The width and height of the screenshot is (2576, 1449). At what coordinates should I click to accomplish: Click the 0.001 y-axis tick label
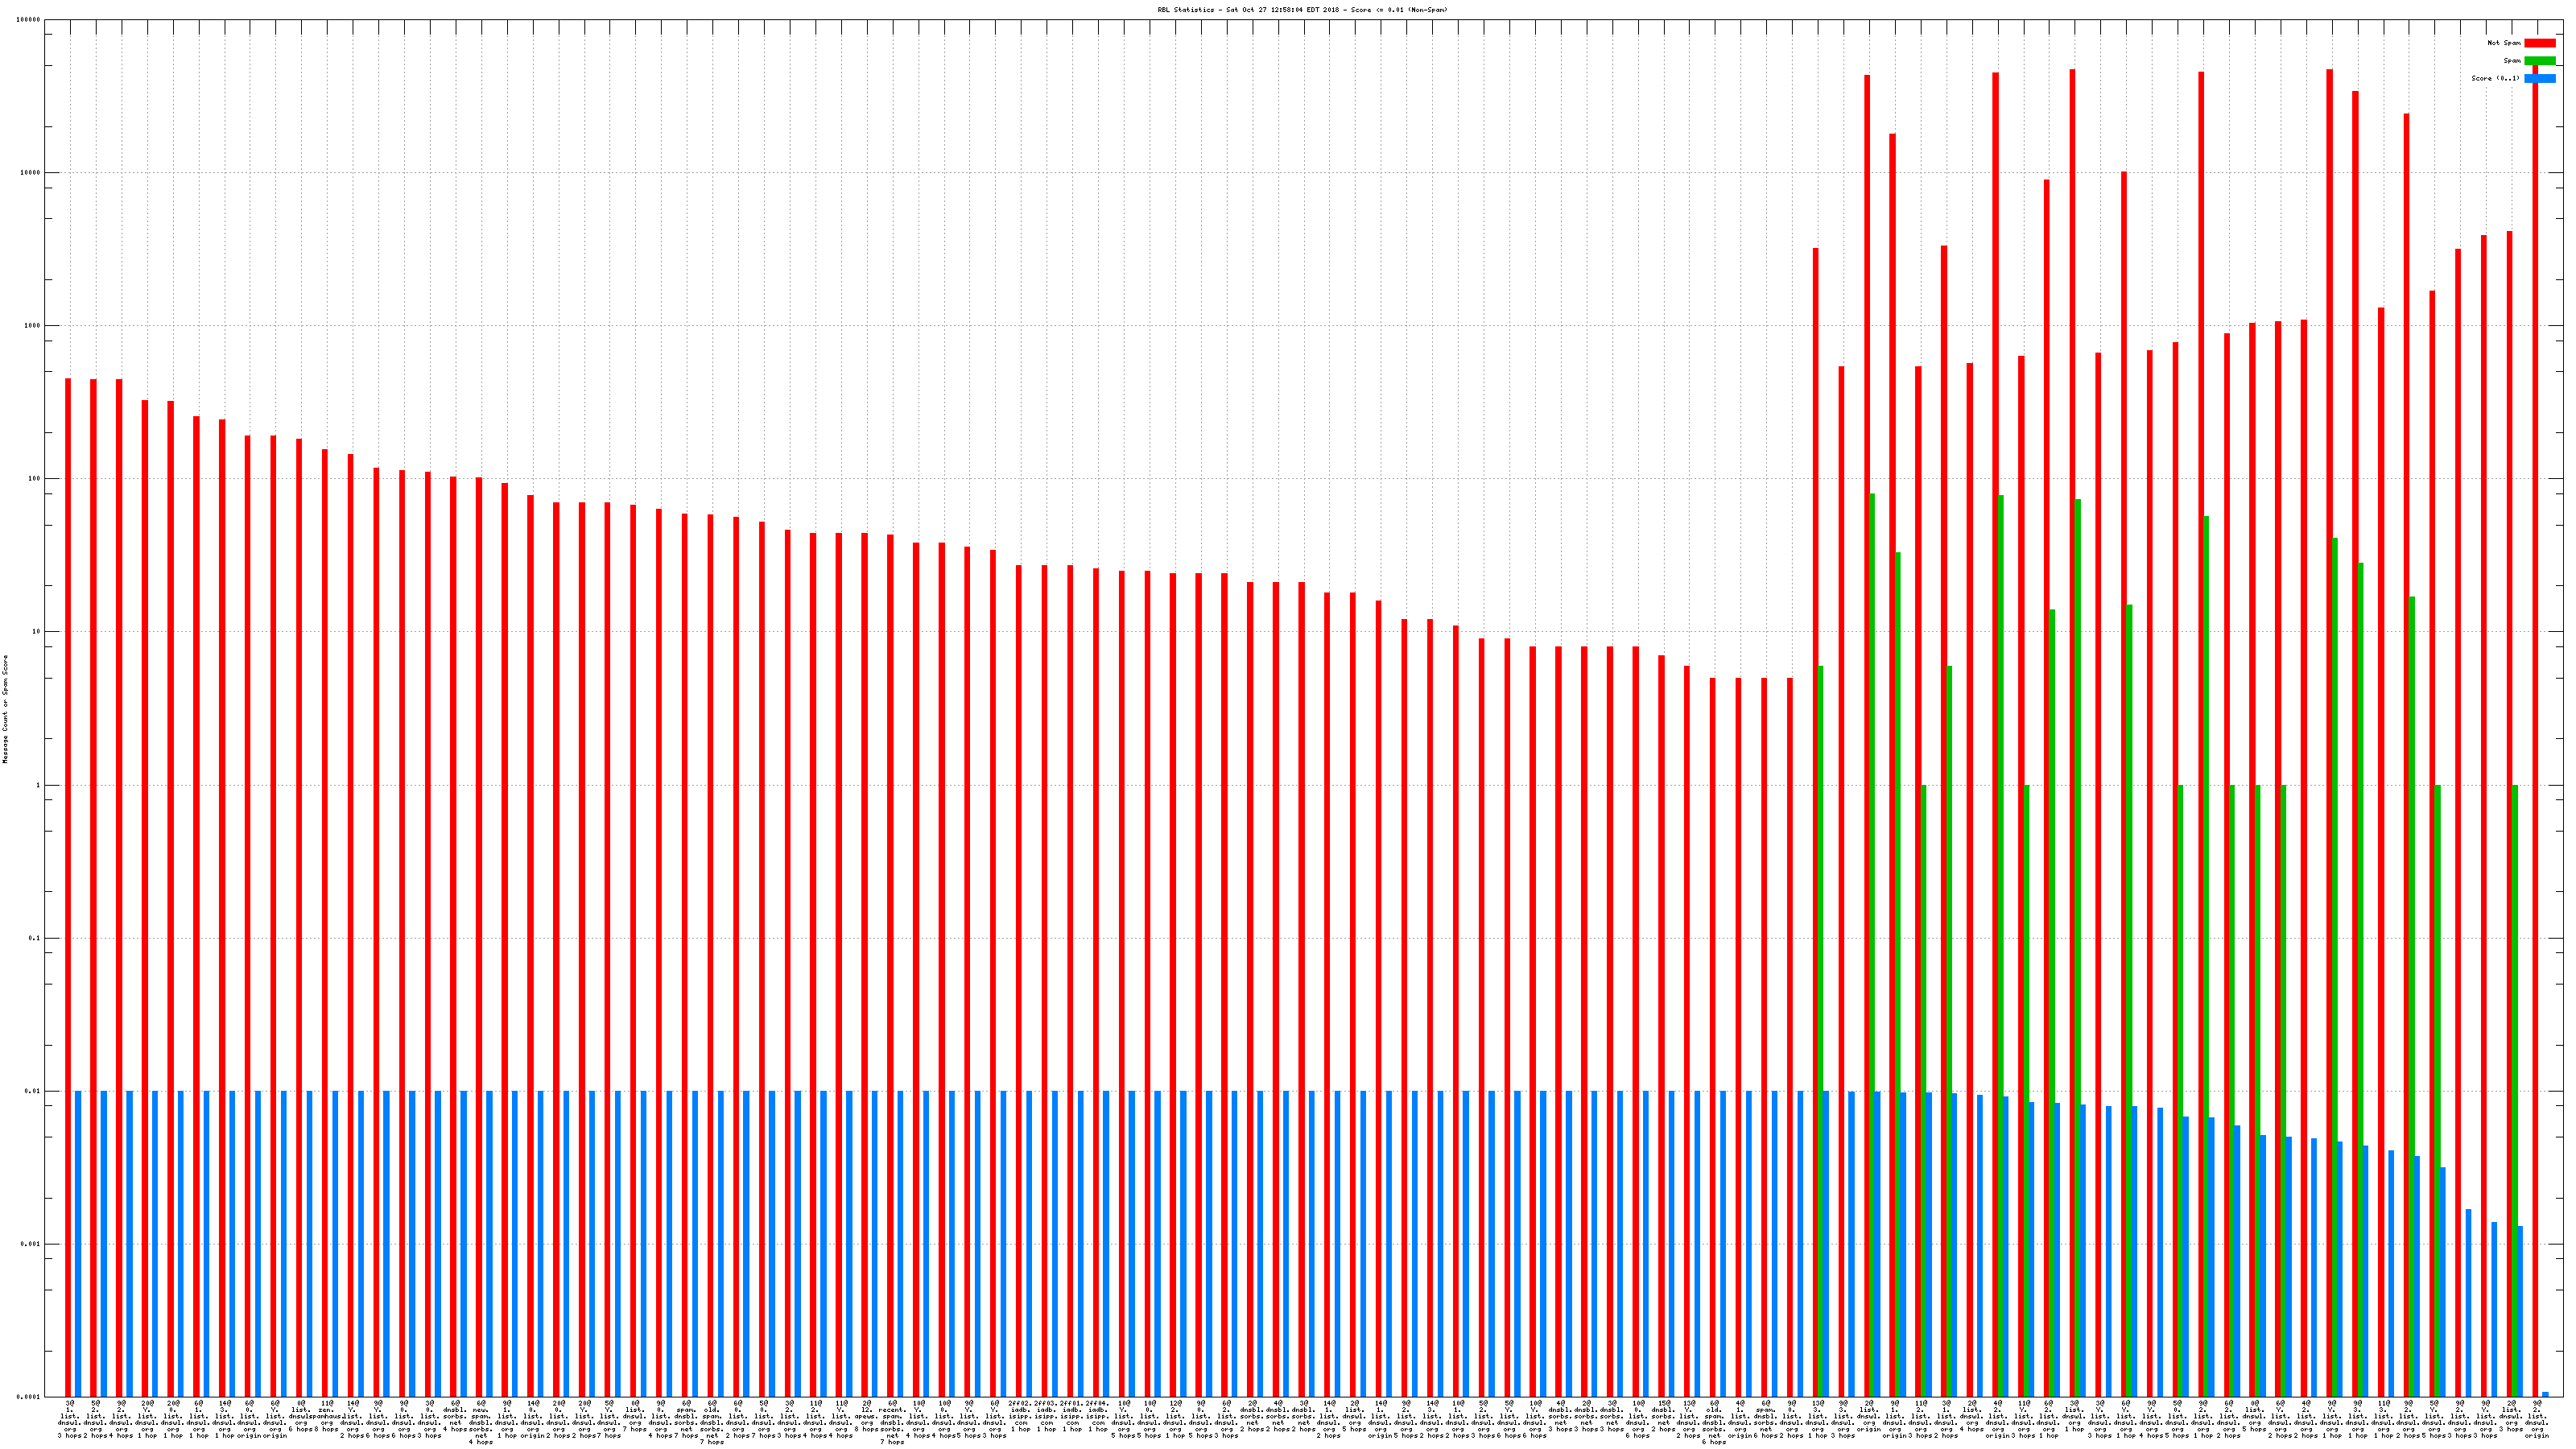(31, 1245)
